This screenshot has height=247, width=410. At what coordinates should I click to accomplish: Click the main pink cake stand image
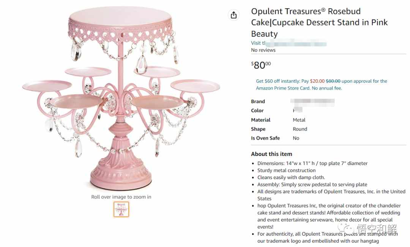(x=121, y=97)
